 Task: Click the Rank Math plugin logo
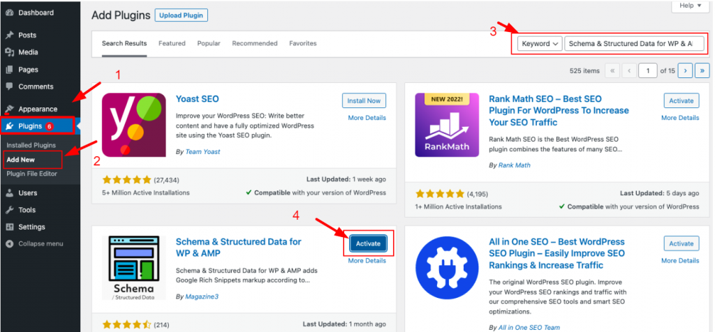click(447, 125)
